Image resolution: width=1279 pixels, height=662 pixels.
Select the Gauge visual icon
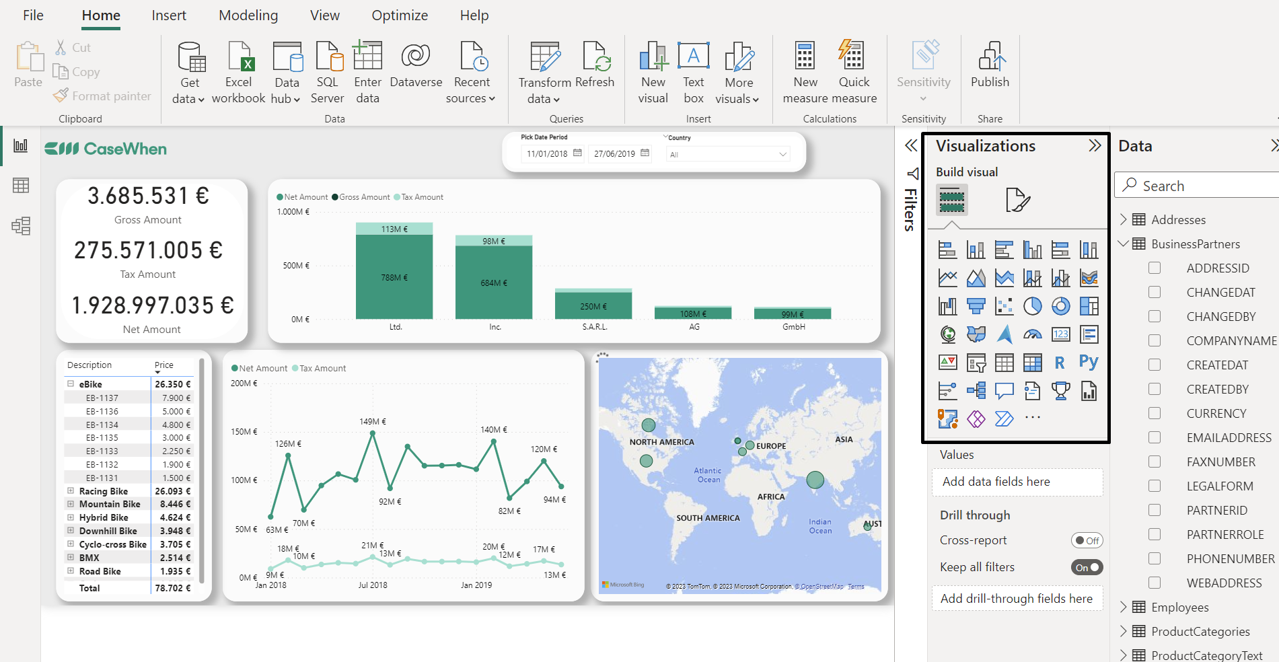(x=1033, y=334)
